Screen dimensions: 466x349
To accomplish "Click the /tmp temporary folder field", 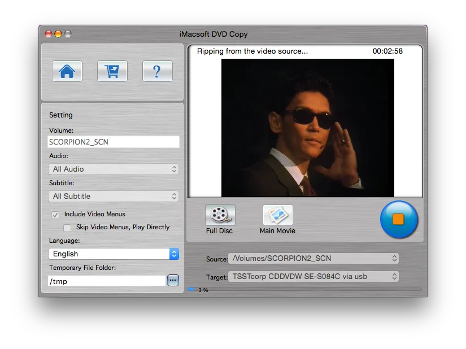I will (107, 281).
